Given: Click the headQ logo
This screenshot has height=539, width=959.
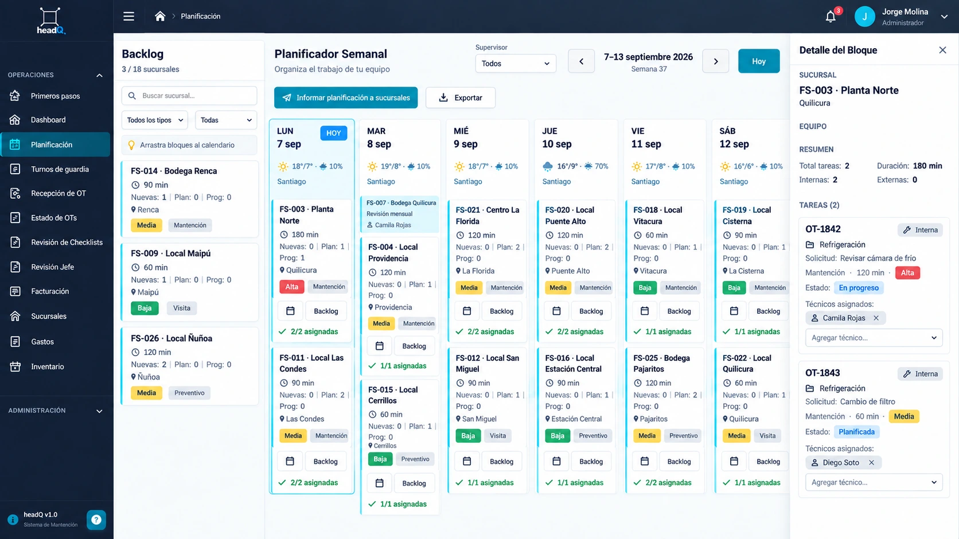Looking at the screenshot, I should coord(50,21).
